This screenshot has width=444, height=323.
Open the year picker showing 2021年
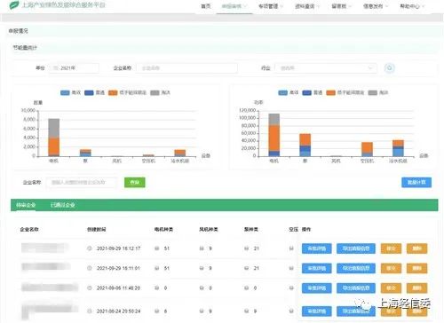[x=74, y=68]
